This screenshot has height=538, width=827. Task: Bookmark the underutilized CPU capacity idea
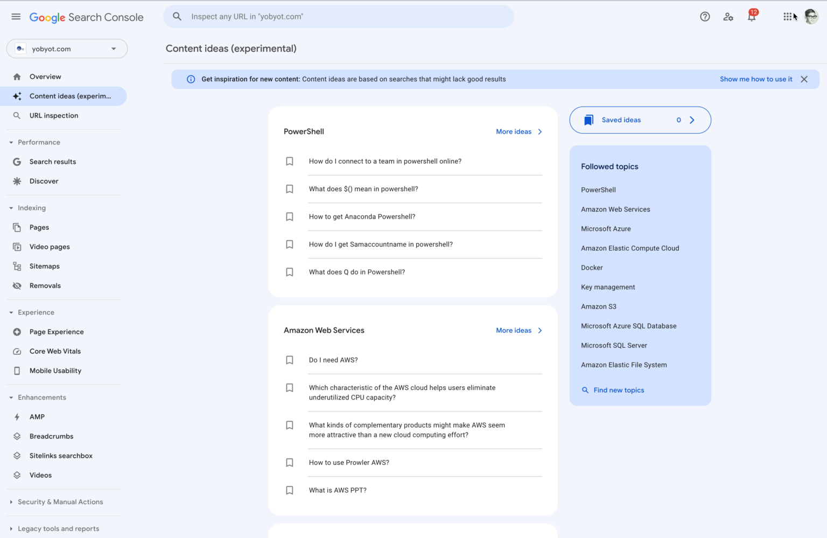coord(290,388)
